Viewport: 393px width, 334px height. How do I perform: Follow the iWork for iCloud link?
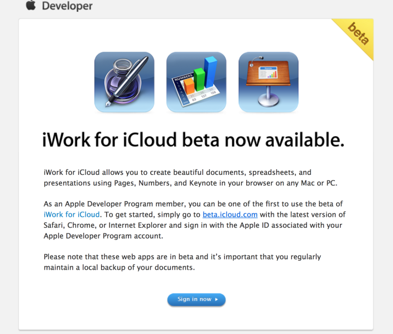pyautogui.click(x=71, y=214)
